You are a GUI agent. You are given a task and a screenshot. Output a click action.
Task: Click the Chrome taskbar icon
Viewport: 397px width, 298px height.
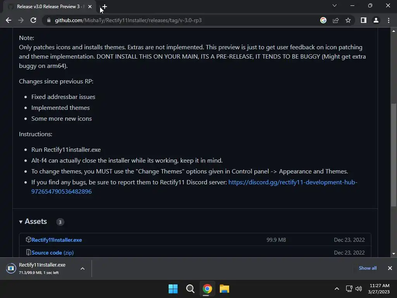207,289
